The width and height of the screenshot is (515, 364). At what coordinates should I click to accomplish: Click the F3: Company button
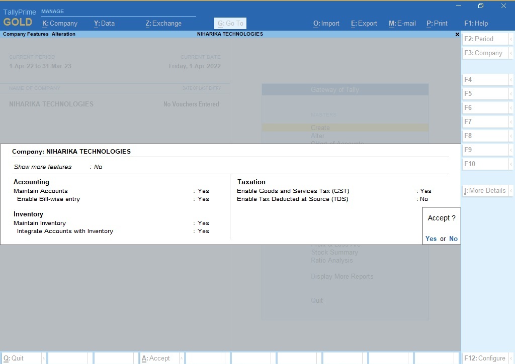(x=485, y=53)
